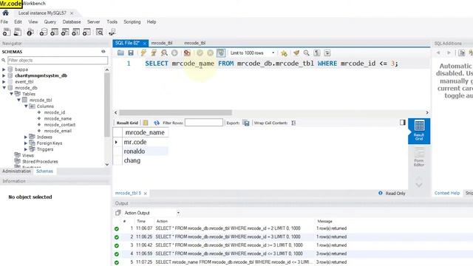The image size is (473, 266).
Task: Create a new SQL tab icon
Action: 7,32
